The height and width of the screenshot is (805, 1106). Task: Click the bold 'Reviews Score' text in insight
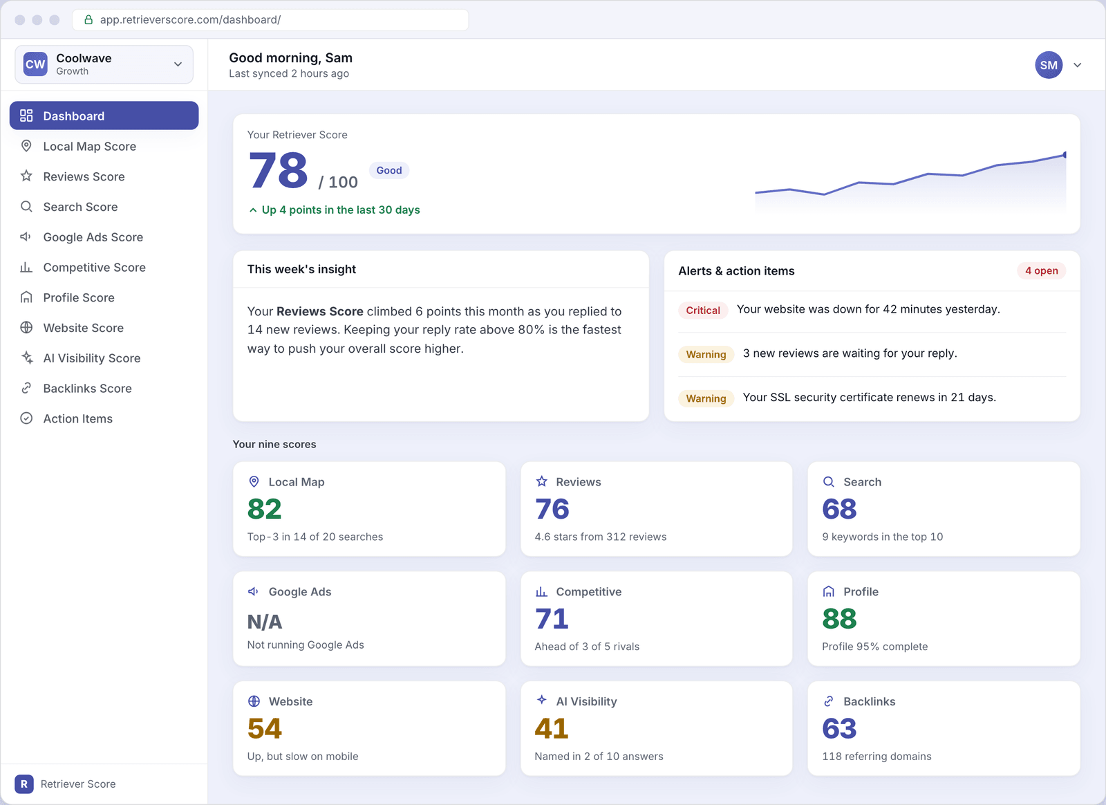click(320, 311)
